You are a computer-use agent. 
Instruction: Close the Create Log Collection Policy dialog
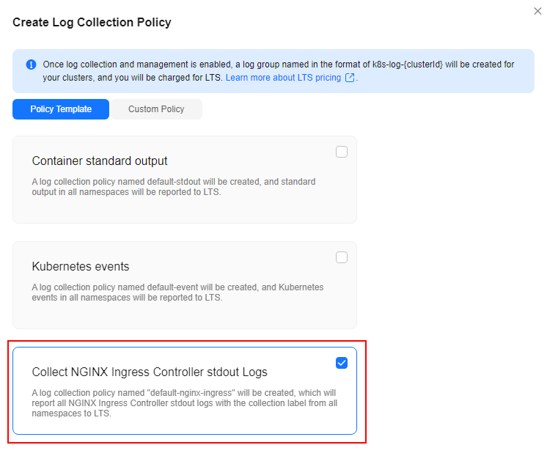pos(537,11)
